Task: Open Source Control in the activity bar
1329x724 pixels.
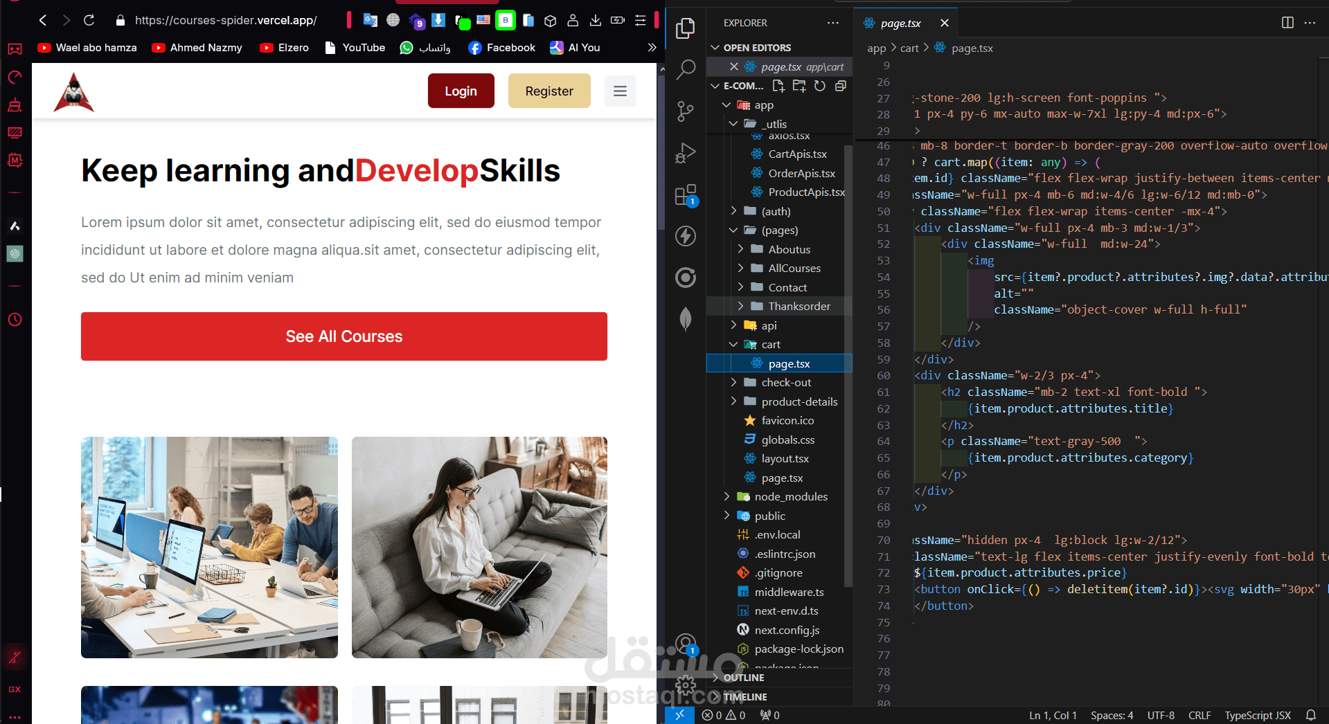Action: pos(686,111)
